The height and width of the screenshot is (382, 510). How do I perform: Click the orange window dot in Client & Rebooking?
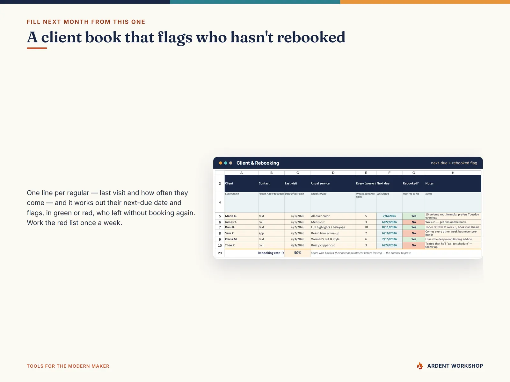221,163
